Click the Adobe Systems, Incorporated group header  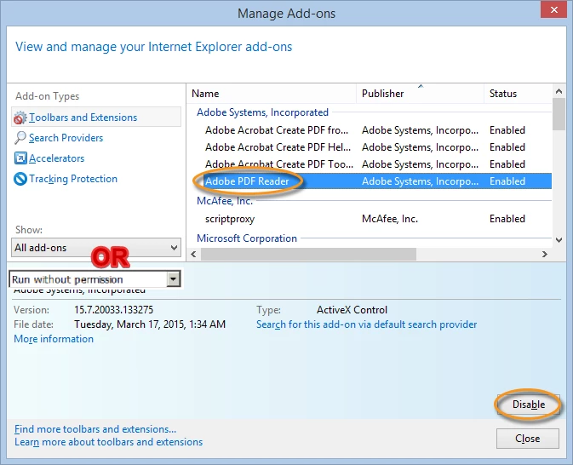262,112
